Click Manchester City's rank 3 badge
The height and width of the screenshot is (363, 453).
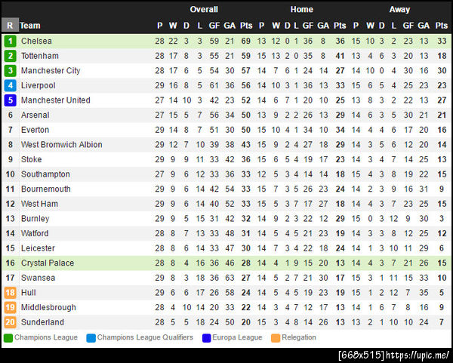click(x=10, y=71)
